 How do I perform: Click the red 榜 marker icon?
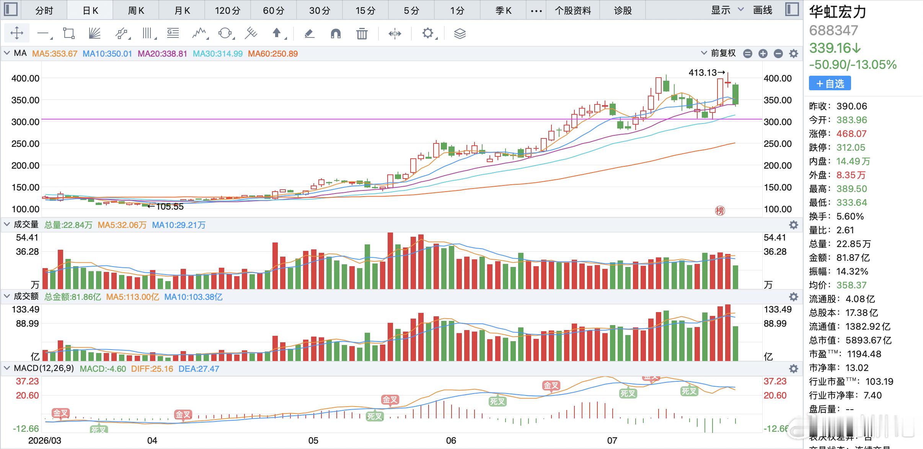720,211
